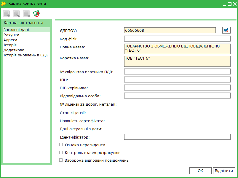Screen dimensions: 238x178
Task: Click the delete record toolbar icon
Action: click(x=26, y=14)
